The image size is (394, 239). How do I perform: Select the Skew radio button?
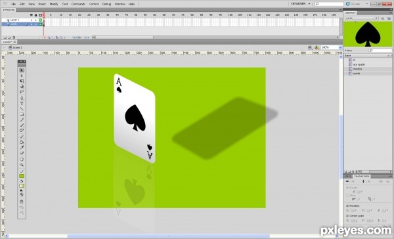[x=348, y=195]
